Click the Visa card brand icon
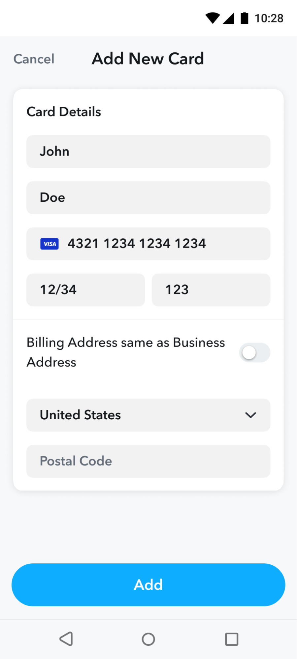Screen dimensions: 297x659 coord(49,244)
